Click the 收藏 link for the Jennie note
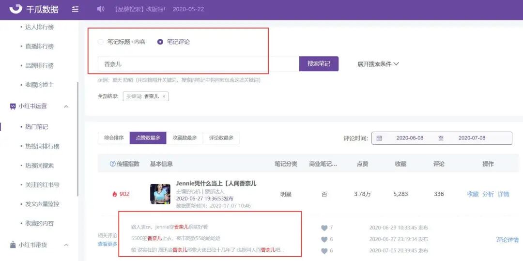Viewport: 523px width, 261px height. (473, 194)
